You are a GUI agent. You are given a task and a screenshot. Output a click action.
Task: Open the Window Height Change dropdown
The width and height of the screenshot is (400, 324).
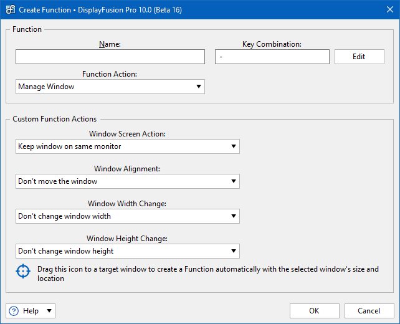128,251
